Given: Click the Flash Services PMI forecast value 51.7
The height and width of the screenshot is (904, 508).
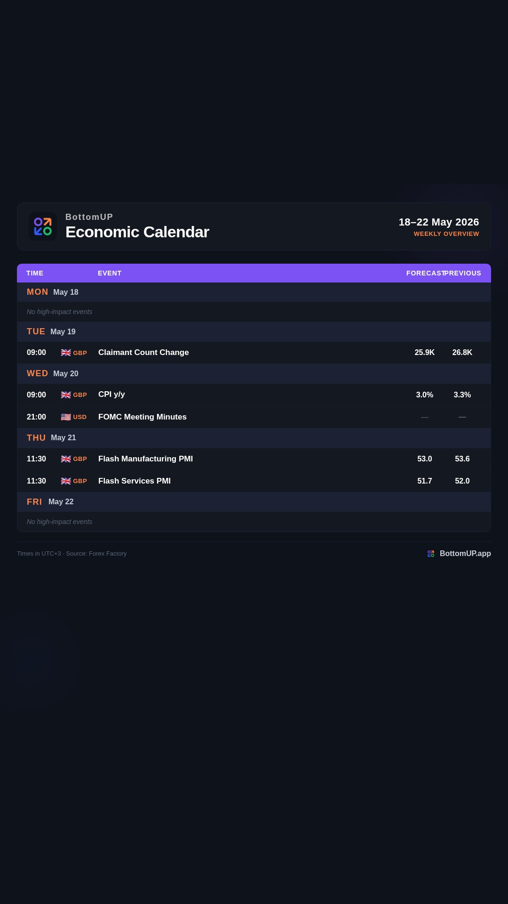Looking at the screenshot, I should pos(425,481).
